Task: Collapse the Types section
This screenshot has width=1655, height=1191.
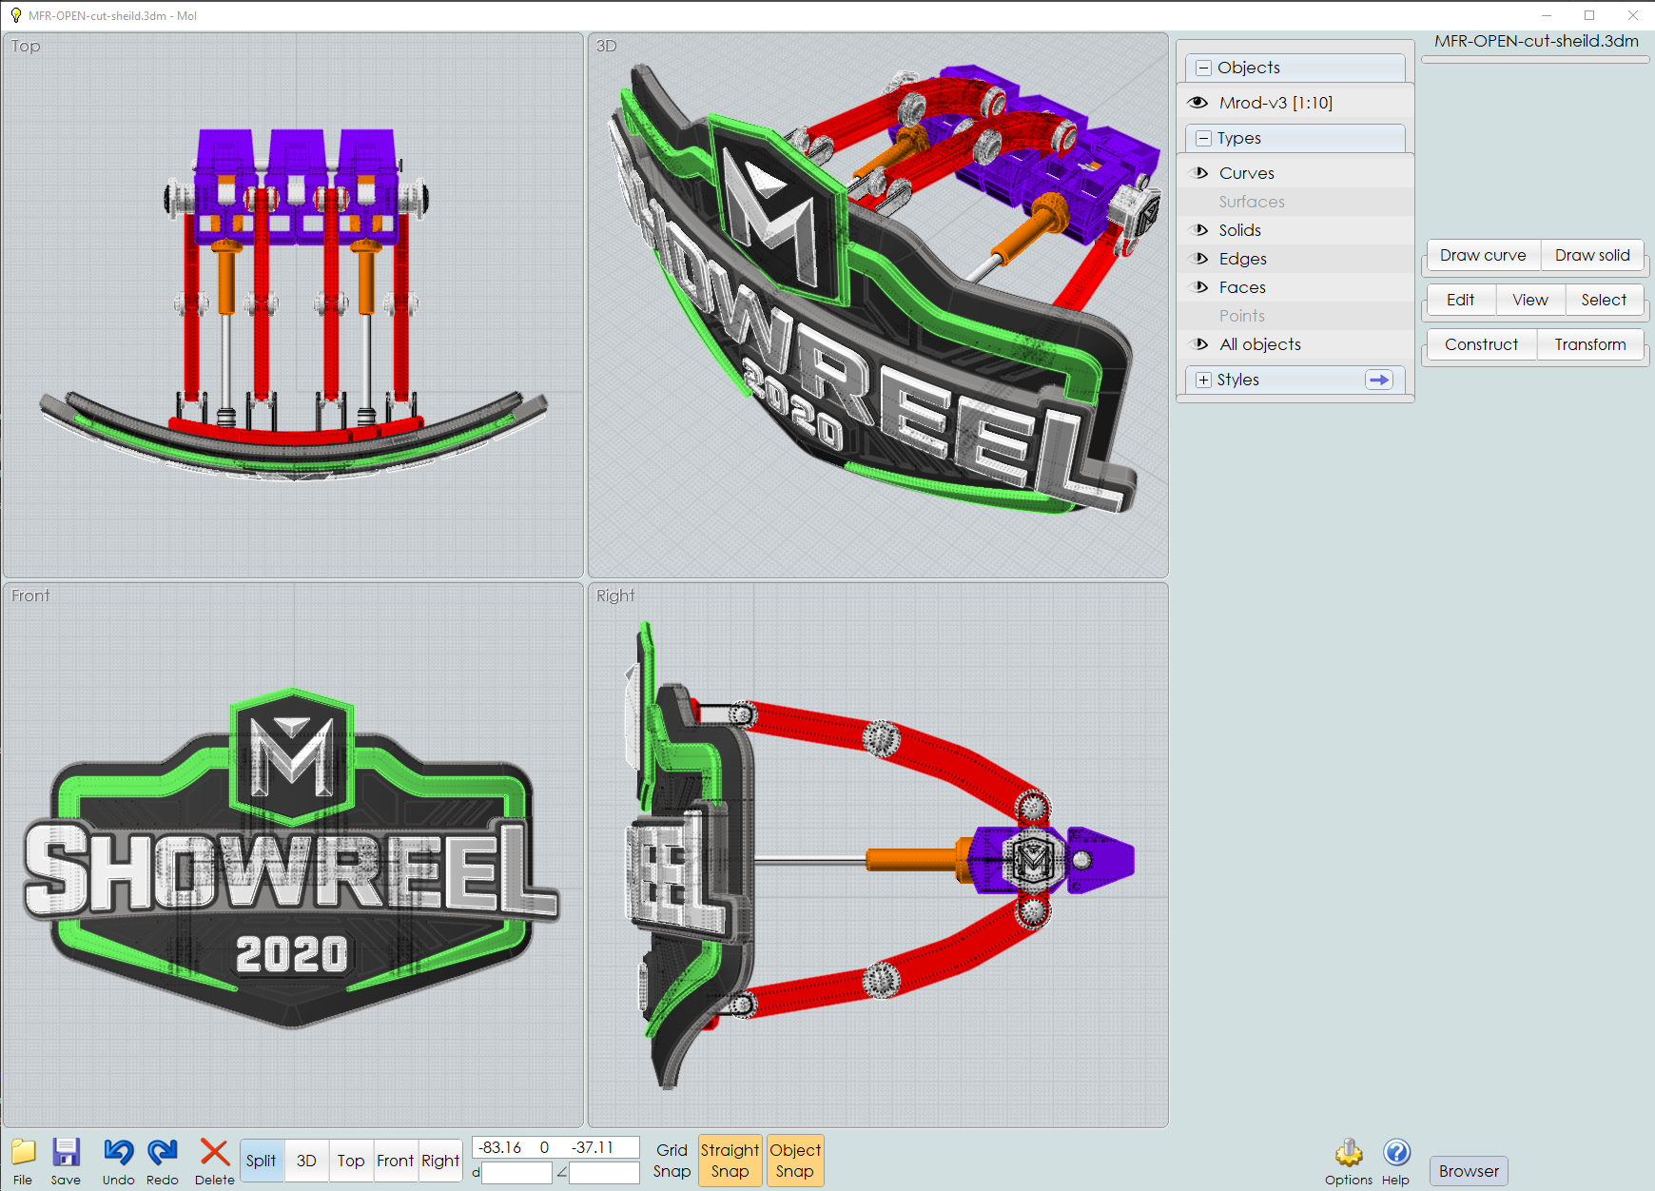Action: pyautogui.click(x=1204, y=138)
